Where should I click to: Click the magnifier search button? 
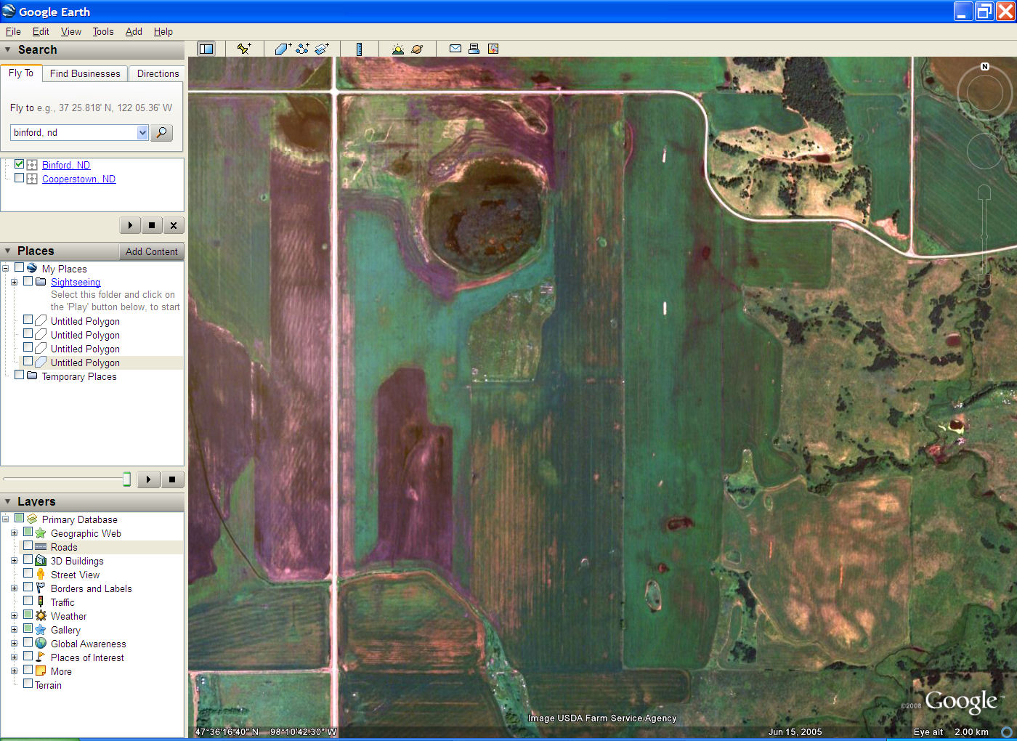(161, 132)
